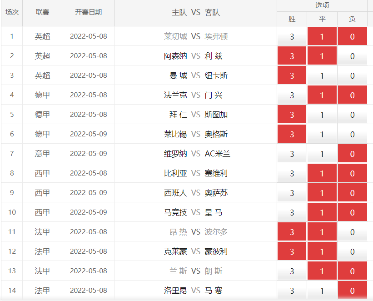Deselect draw option 1 for 兰斯 VS 朗斯
The height and width of the screenshot is (301, 373).
(322, 271)
